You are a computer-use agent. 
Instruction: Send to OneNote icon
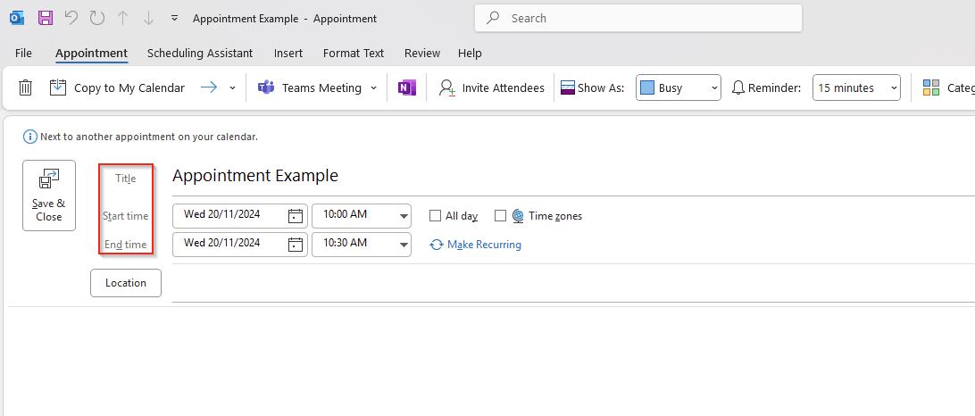407,87
